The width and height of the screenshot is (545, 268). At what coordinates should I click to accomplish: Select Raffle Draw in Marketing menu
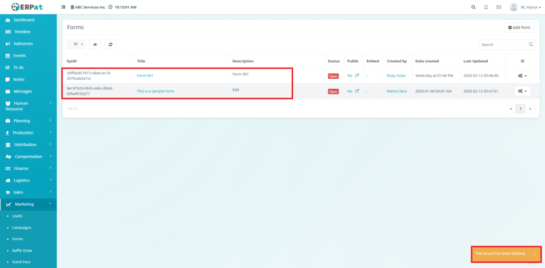(x=22, y=250)
